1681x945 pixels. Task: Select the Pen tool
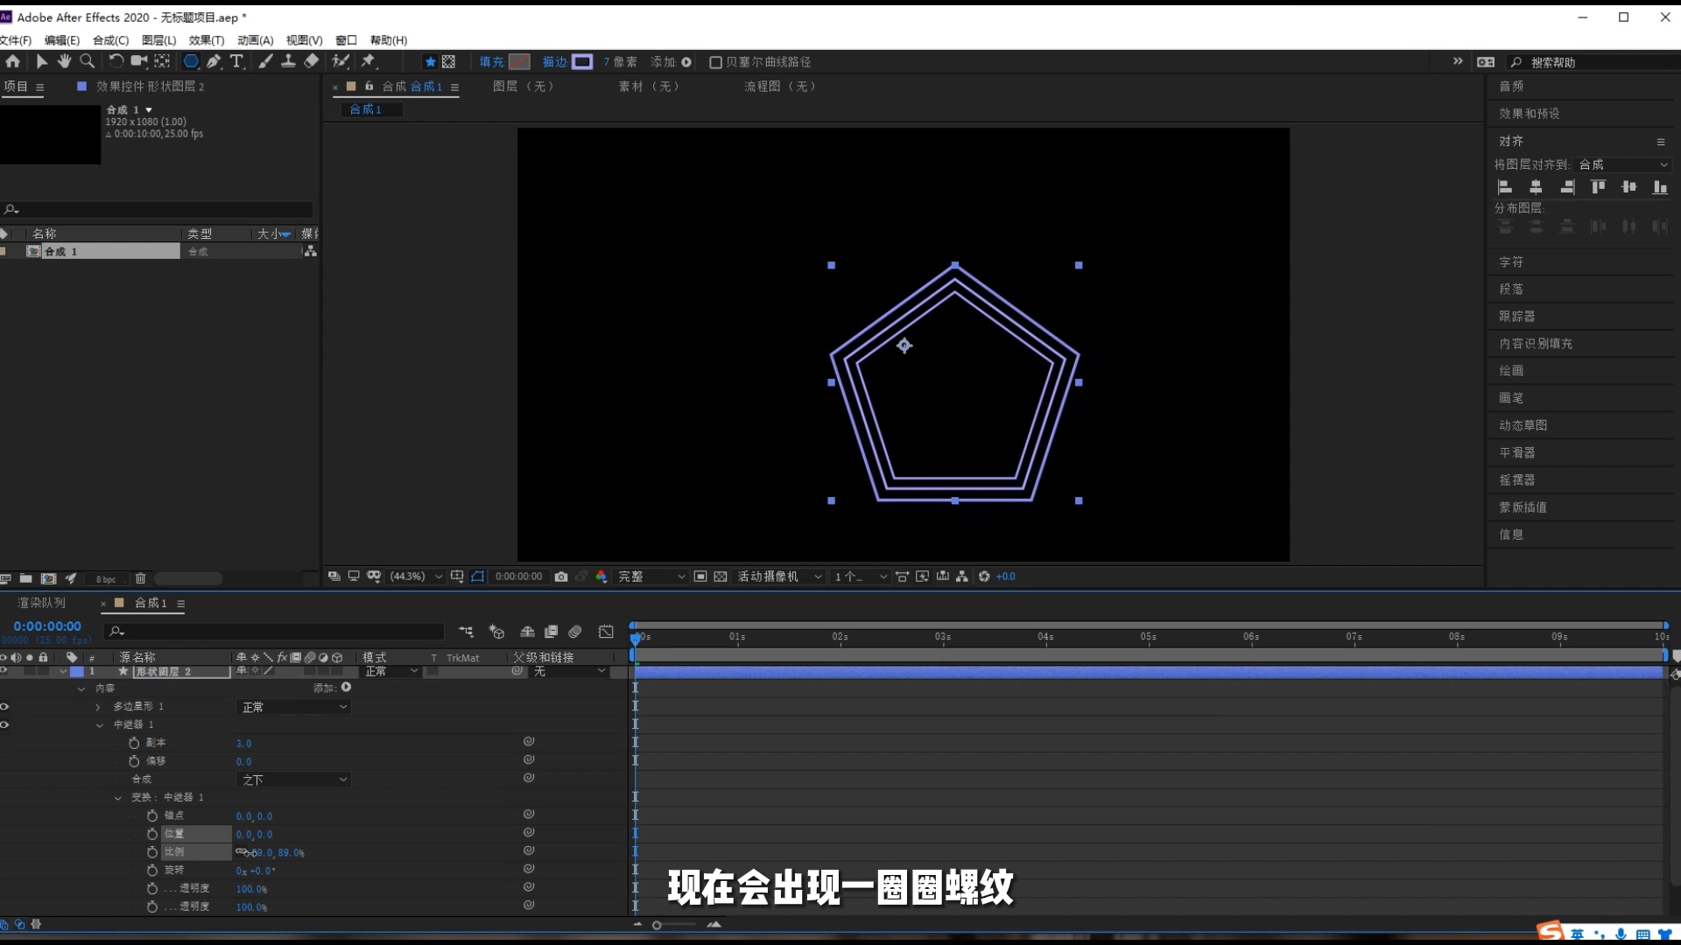(214, 61)
